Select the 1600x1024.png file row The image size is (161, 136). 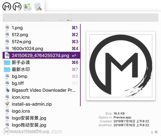[41, 49]
